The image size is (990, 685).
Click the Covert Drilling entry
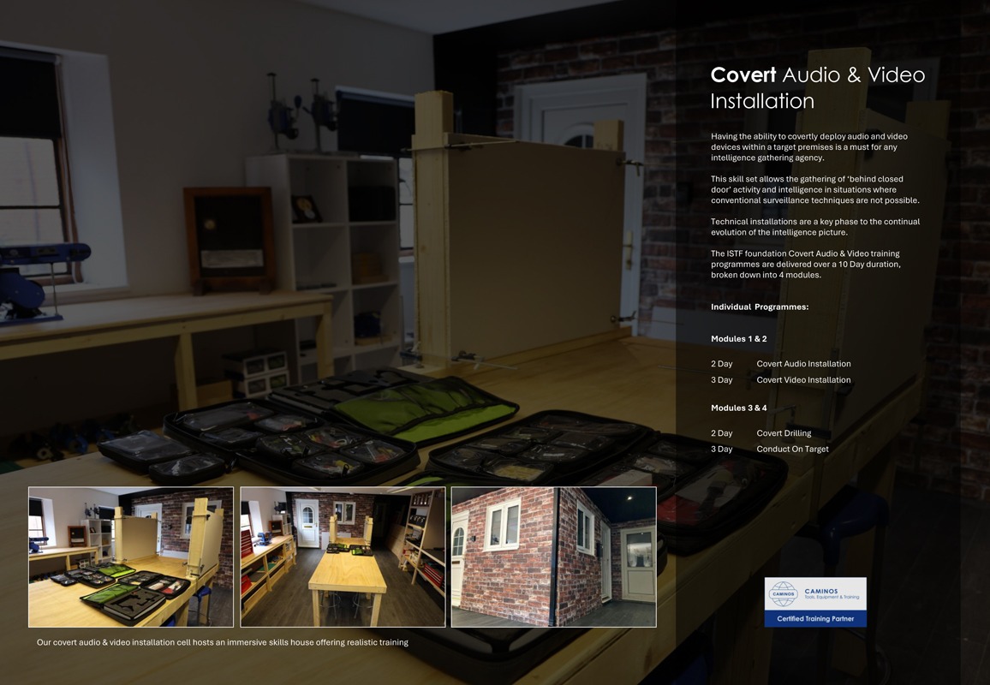(x=784, y=433)
